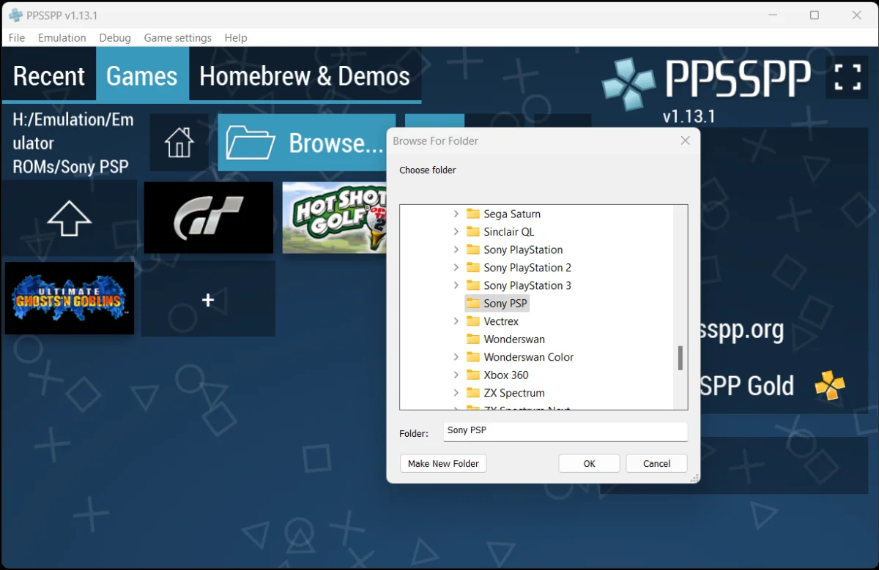
Task: Click the folder tree vertical scrollbar thumb
Action: [x=680, y=358]
